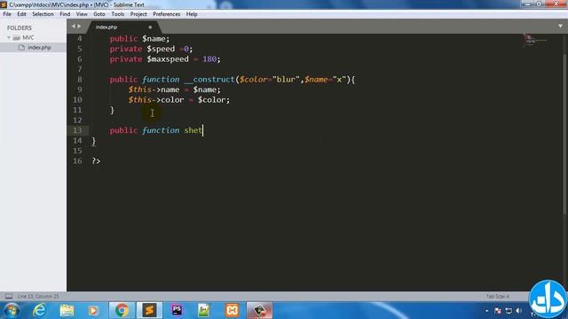Collapse the MVC folder in sidebar
The image size is (568, 319).
click(x=9, y=37)
